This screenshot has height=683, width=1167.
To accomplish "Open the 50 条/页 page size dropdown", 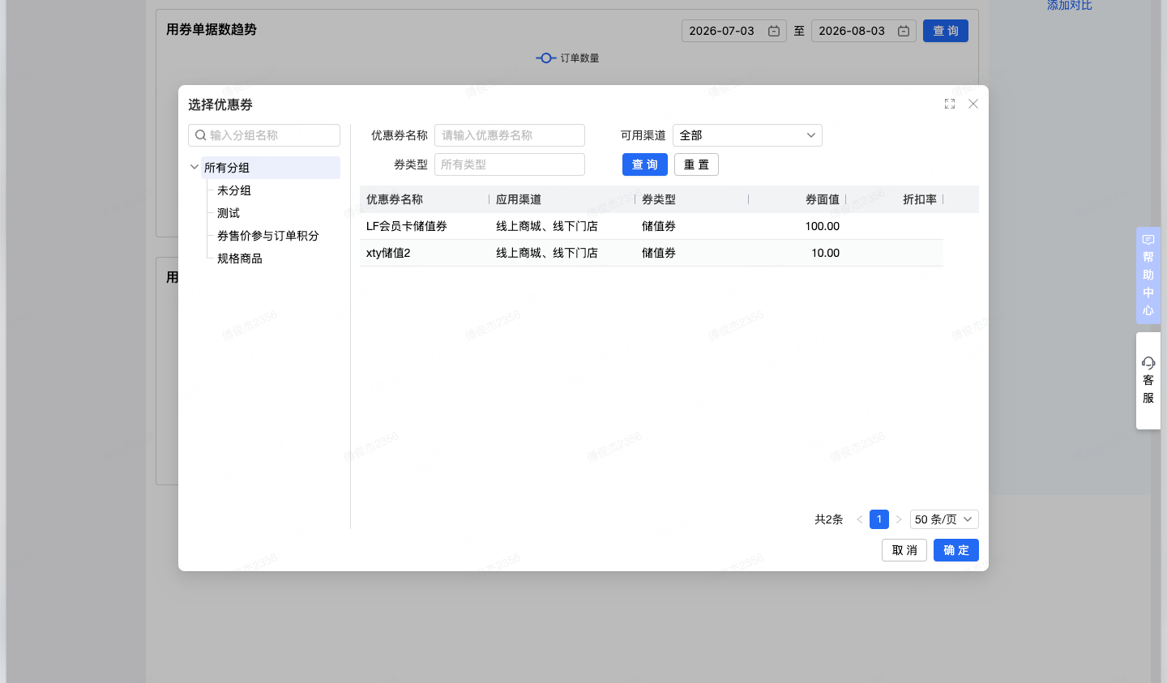I will click(x=944, y=519).
